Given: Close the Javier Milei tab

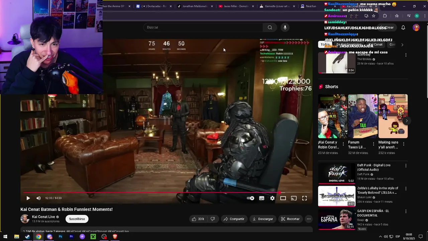Looking at the screenshot, I should (253, 6).
